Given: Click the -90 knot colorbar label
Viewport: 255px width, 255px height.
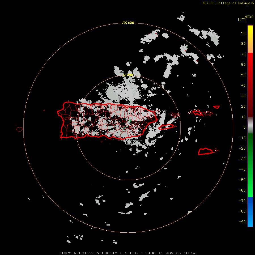Looking at the screenshot, I should click(242, 222).
